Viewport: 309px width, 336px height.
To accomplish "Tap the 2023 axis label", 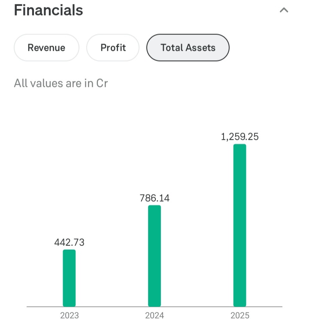I will tap(69, 316).
